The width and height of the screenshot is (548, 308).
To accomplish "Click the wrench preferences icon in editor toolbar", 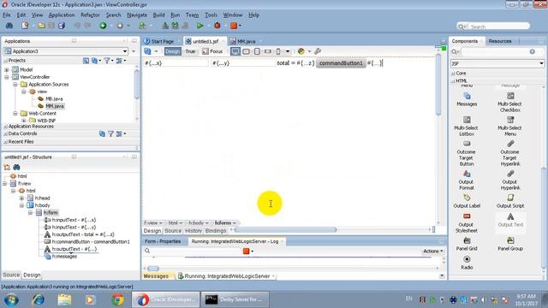I will (x=318, y=51).
